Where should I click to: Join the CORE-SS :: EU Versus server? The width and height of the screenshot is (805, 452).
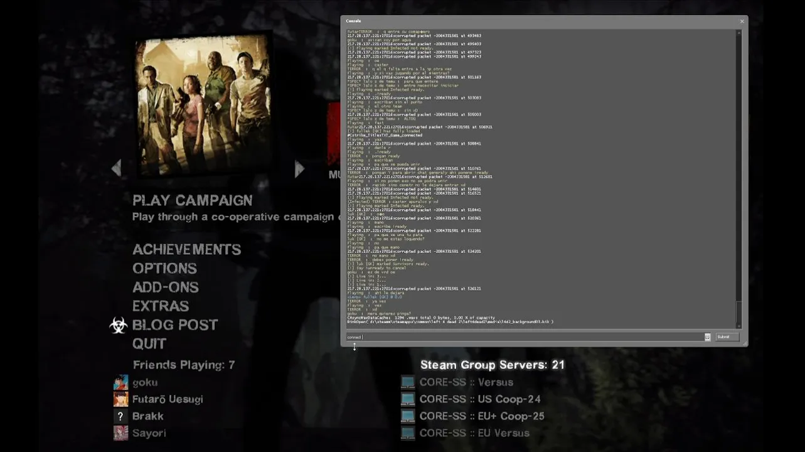tap(474, 433)
